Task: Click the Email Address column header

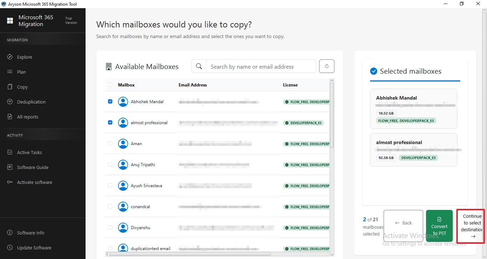Action: [193, 85]
